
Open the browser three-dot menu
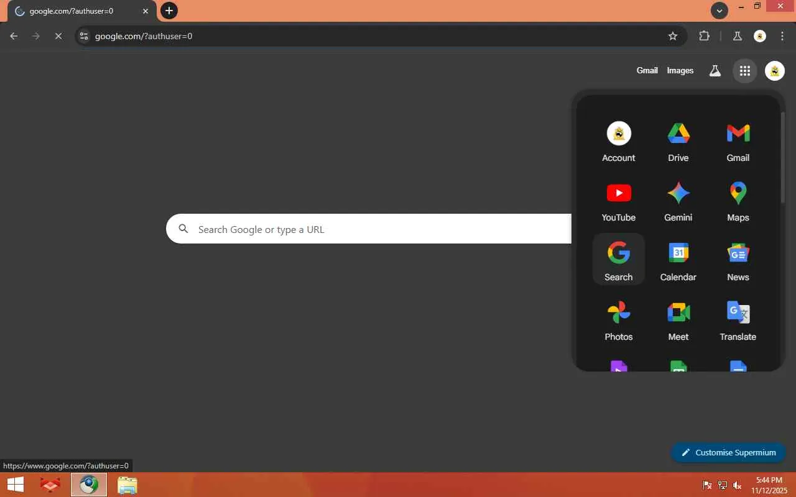782,36
